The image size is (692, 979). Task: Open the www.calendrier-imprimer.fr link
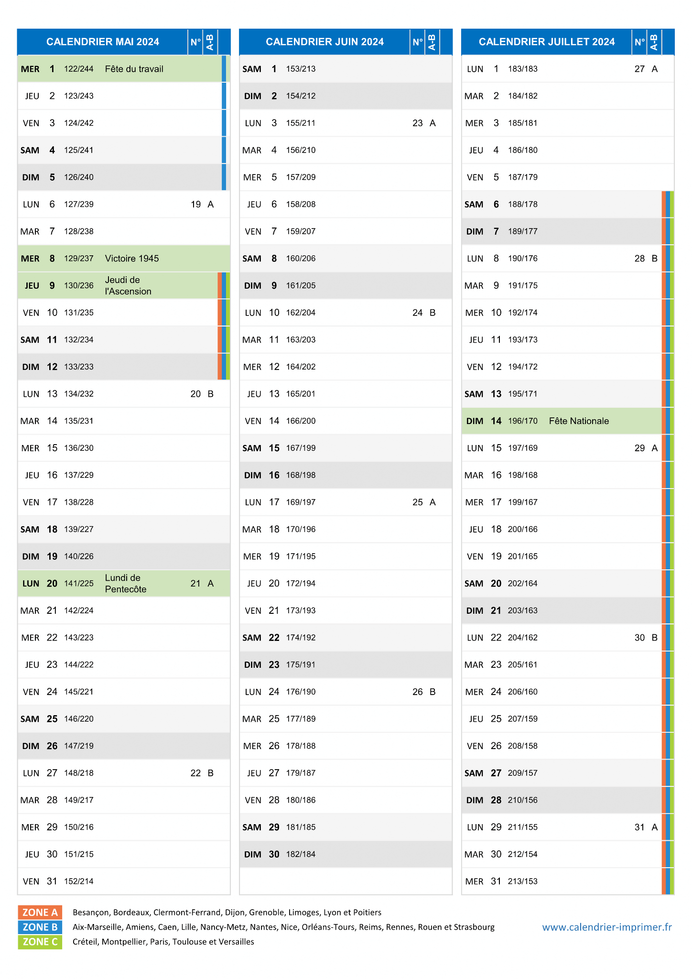(x=607, y=927)
